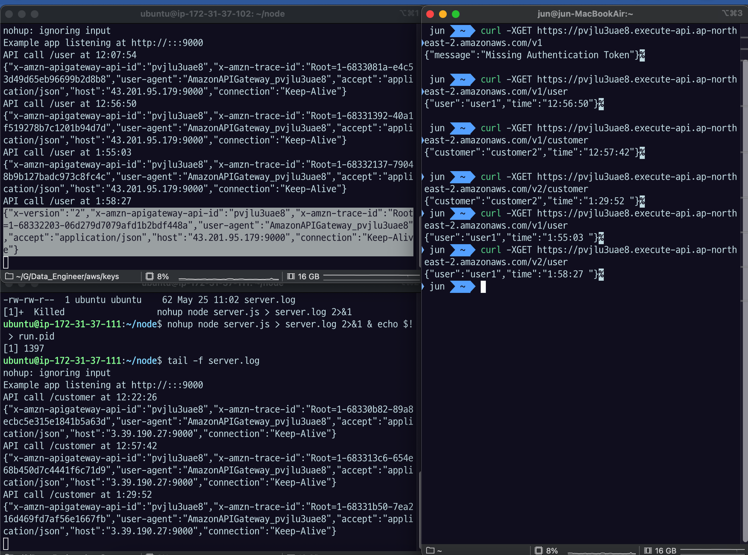748x555 pixels.
Task: Zoom the jun@jun-MacBookAir window with the green button
Action: tap(455, 14)
